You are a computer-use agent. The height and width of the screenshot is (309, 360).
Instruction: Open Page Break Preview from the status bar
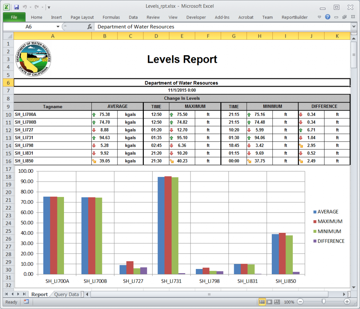277,302
